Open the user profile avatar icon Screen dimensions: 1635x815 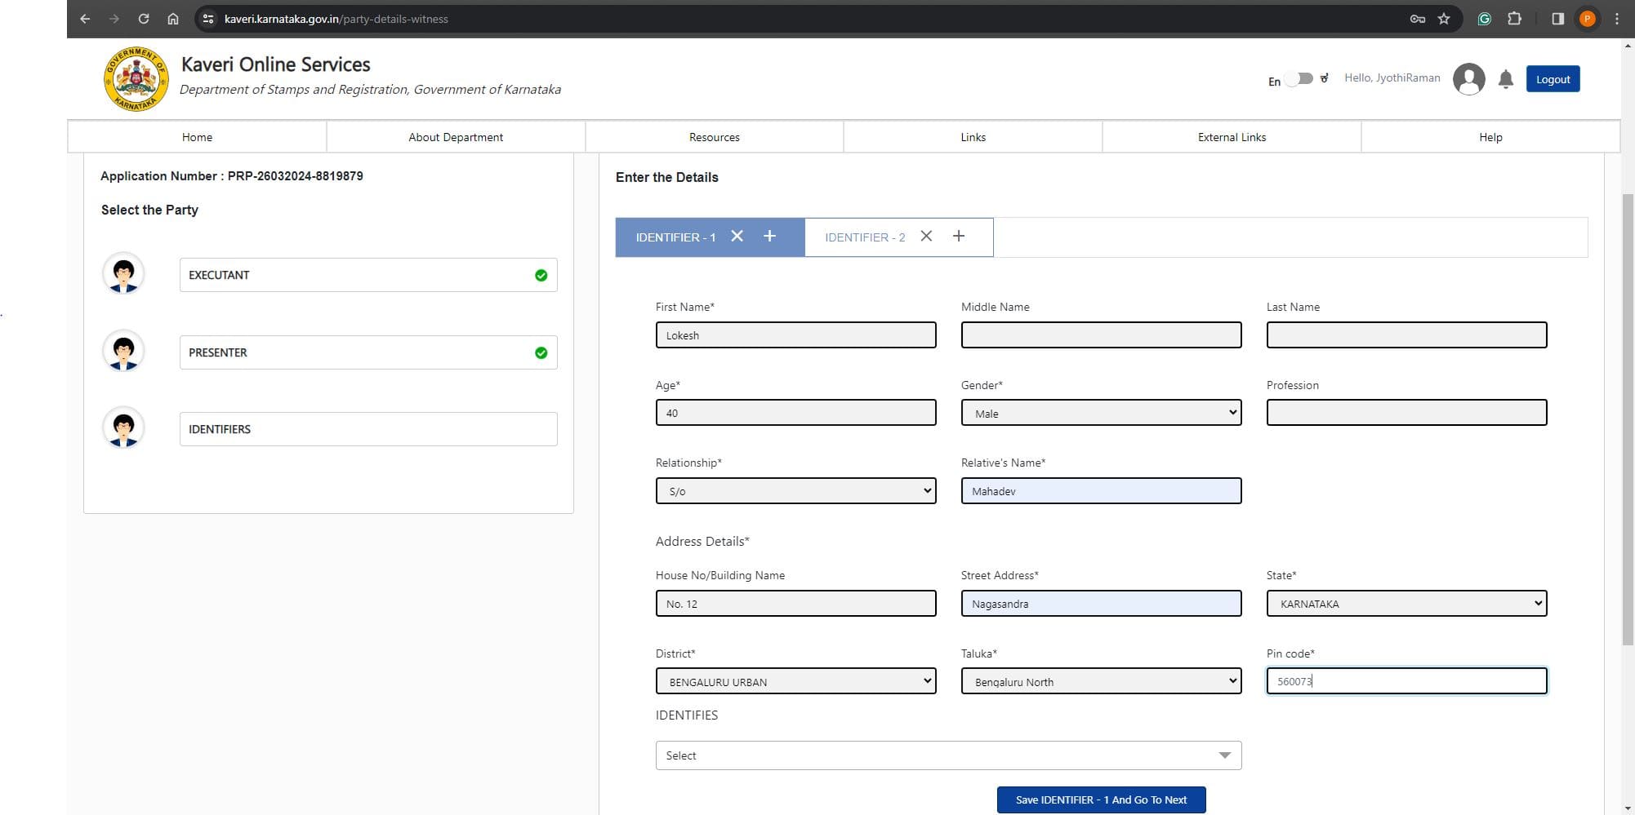[x=1468, y=79]
